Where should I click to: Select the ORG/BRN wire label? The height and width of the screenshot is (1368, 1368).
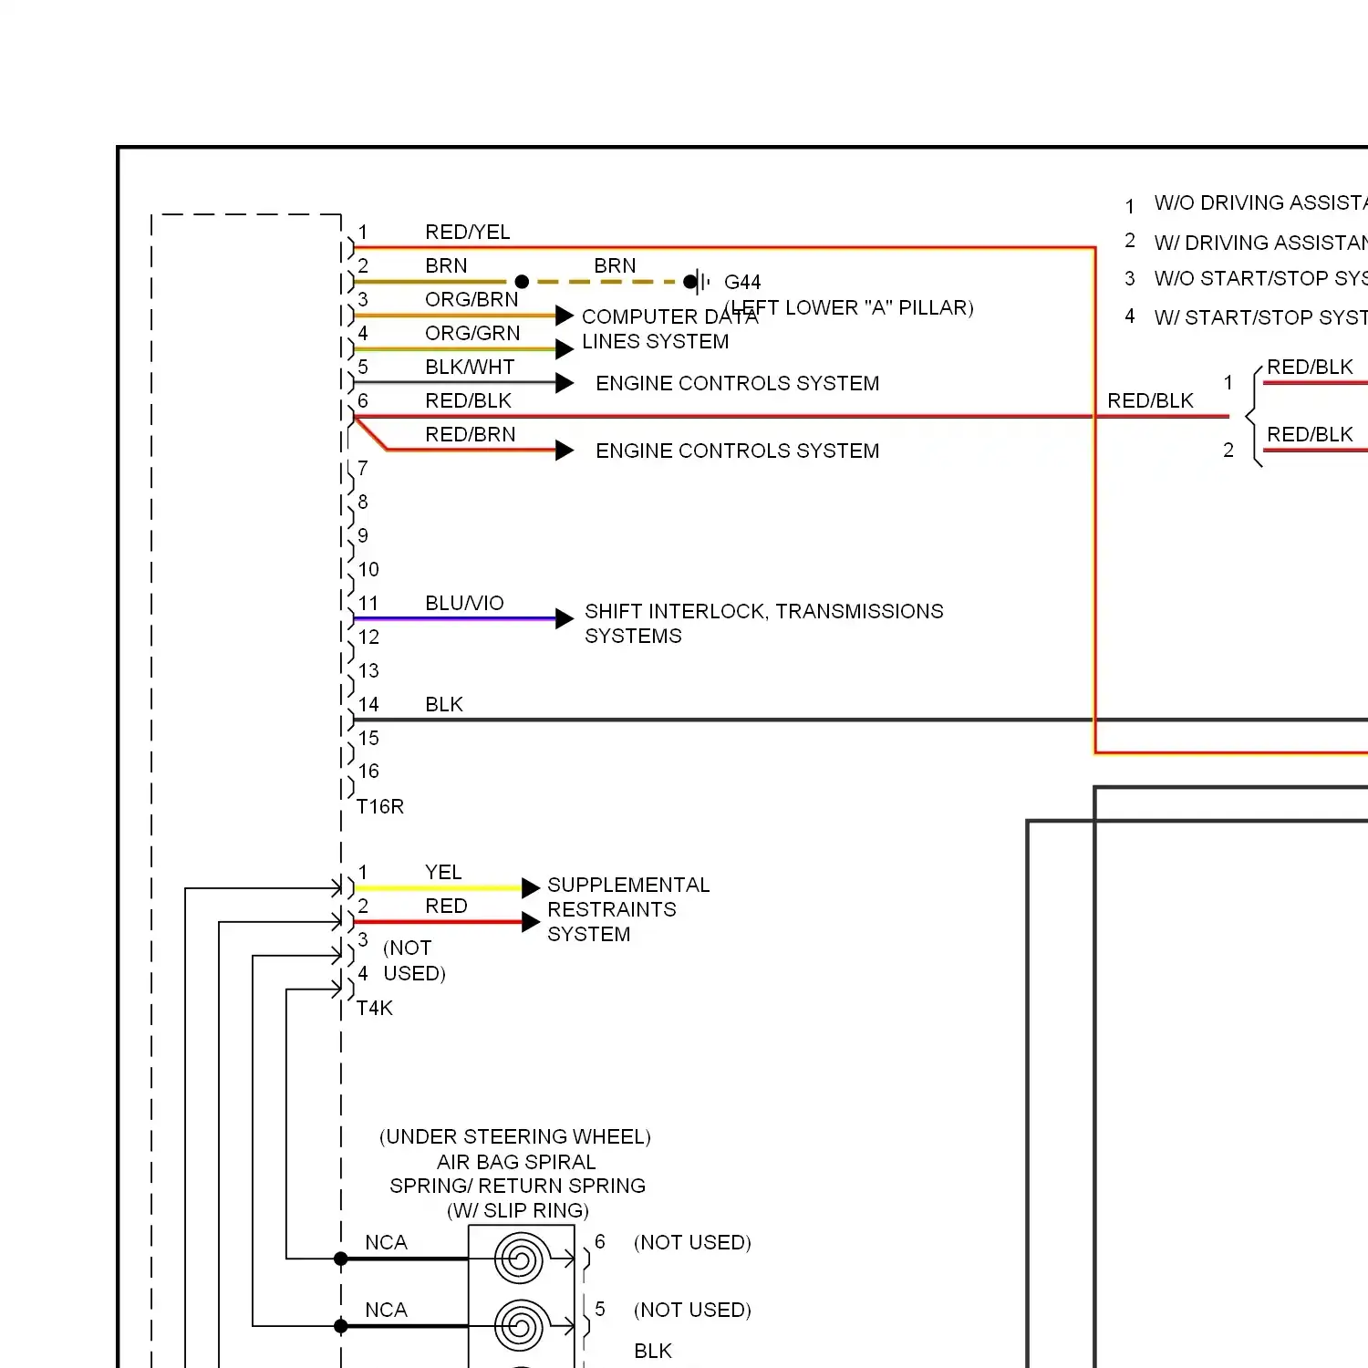pyautogui.click(x=472, y=299)
